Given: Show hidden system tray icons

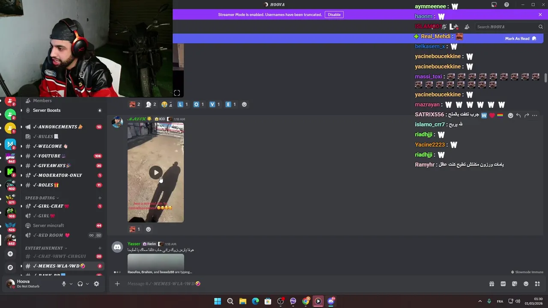Looking at the screenshot, I should tap(480, 301).
